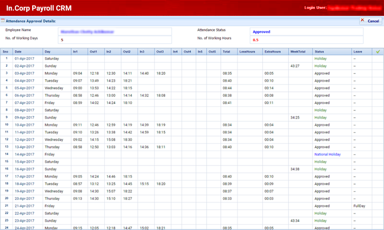Viewport: 384px width, 230px height.
Task: Click In3 time 14:59 on 11-Apr-2017 row
Action: pyautogui.click(x=144, y=132)
